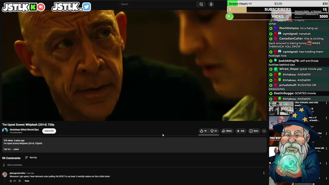The image size is (329, 185).
Task: Open the Ask AI button
Action: click(241, 131)
